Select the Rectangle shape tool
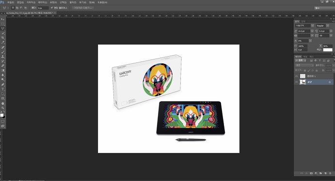 pos(3,99)
